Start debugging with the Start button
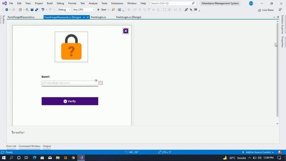This screenshot has width=286, height=161. pyautogui.click(x=102, y=10)
